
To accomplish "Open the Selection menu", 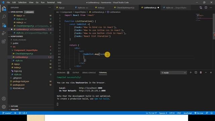I will coord(23,2).
